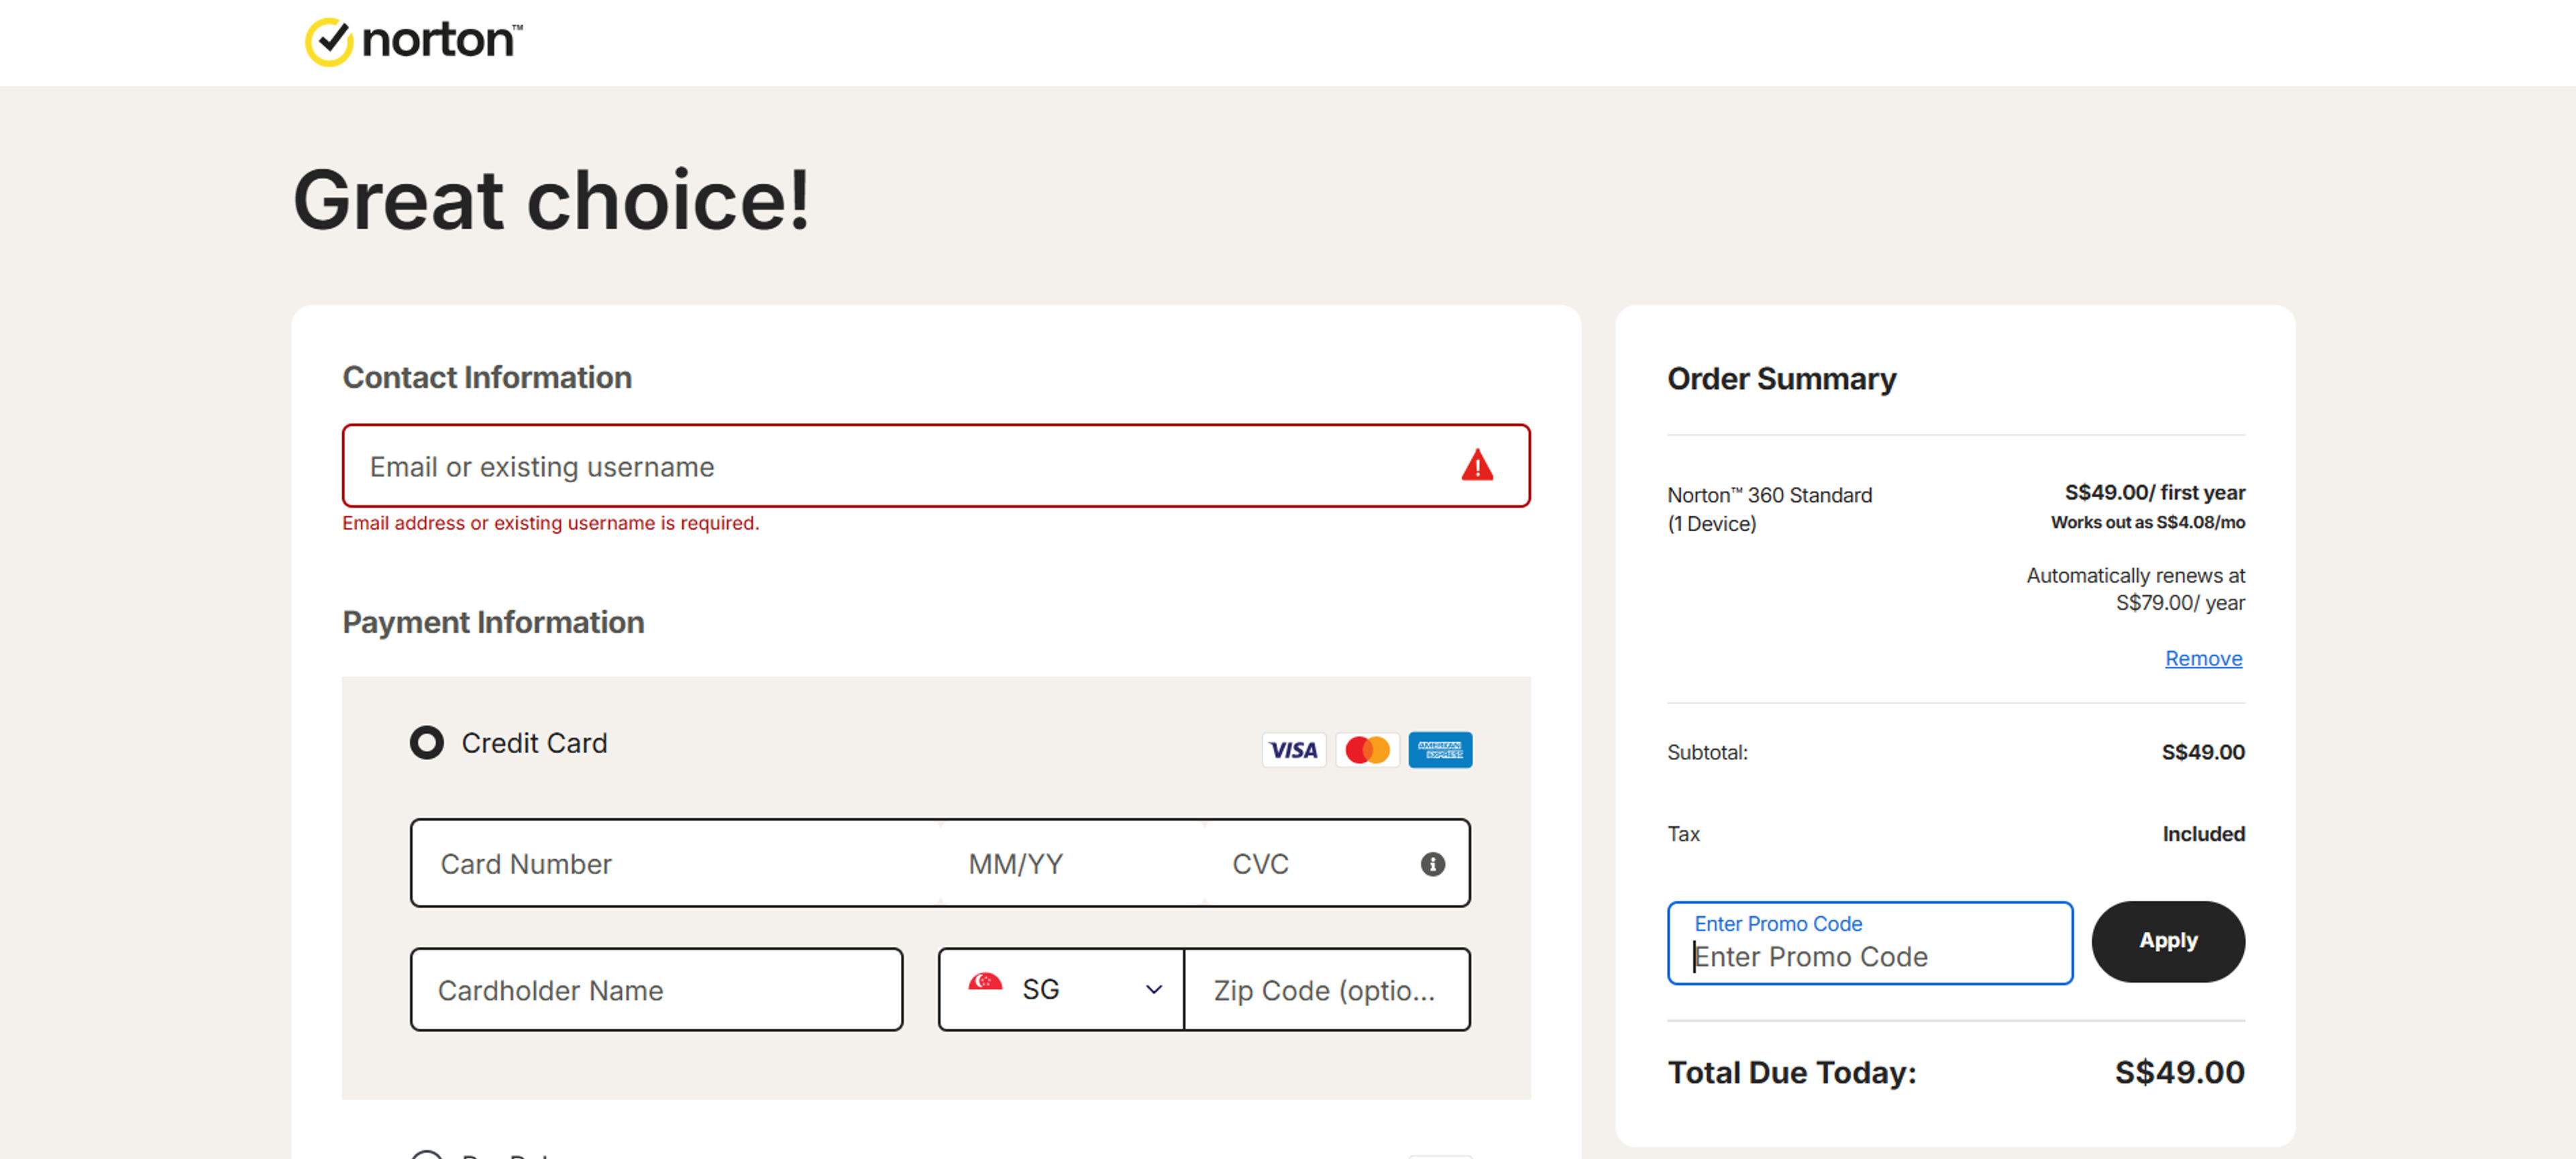Open the country code dropdown

pyautogui.click(x=1060, y=989)
